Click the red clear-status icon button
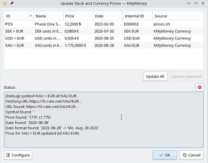This screenshot has height=163, width=208. click(200, 87)
